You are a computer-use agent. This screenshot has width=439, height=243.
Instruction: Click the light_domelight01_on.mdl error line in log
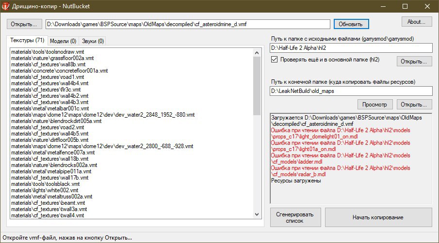tap(341, 133)
